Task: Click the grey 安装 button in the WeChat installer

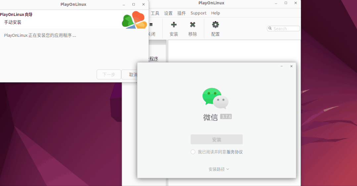Action: pyautogui.click(x=217, y=139)
